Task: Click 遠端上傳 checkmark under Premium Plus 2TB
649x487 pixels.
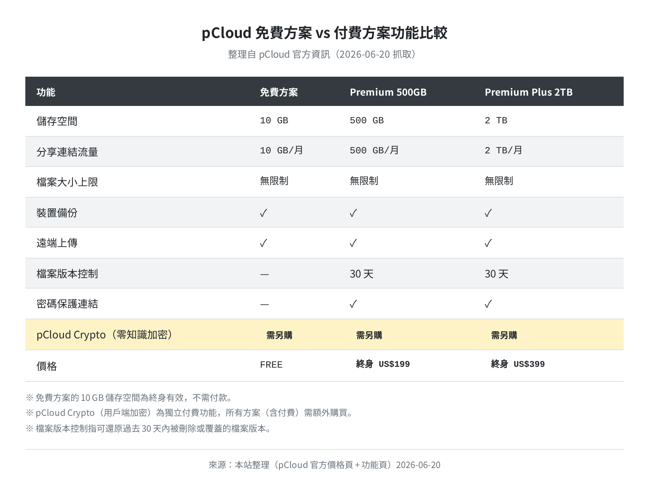Action: [488, 243]
